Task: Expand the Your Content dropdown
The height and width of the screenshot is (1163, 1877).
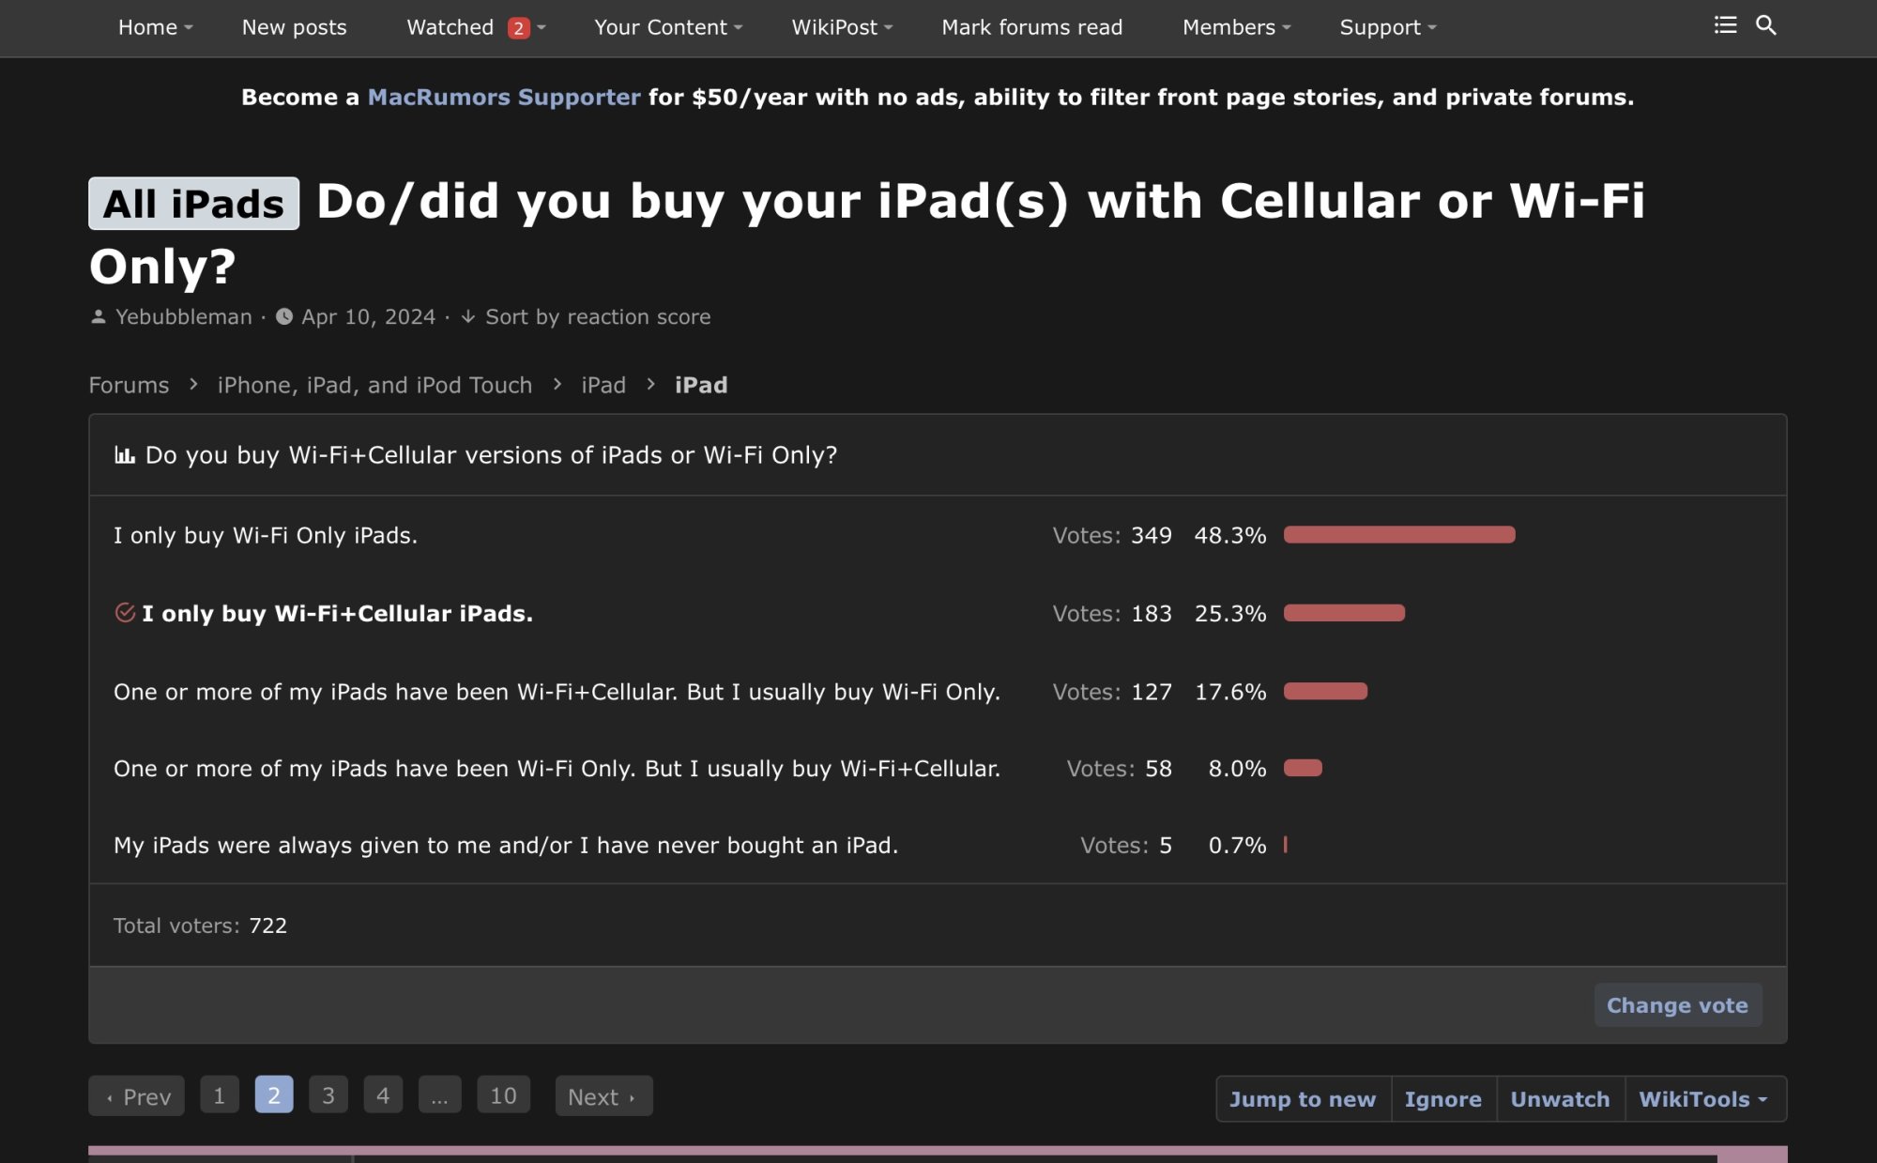Action: click(x=668, y=27)
